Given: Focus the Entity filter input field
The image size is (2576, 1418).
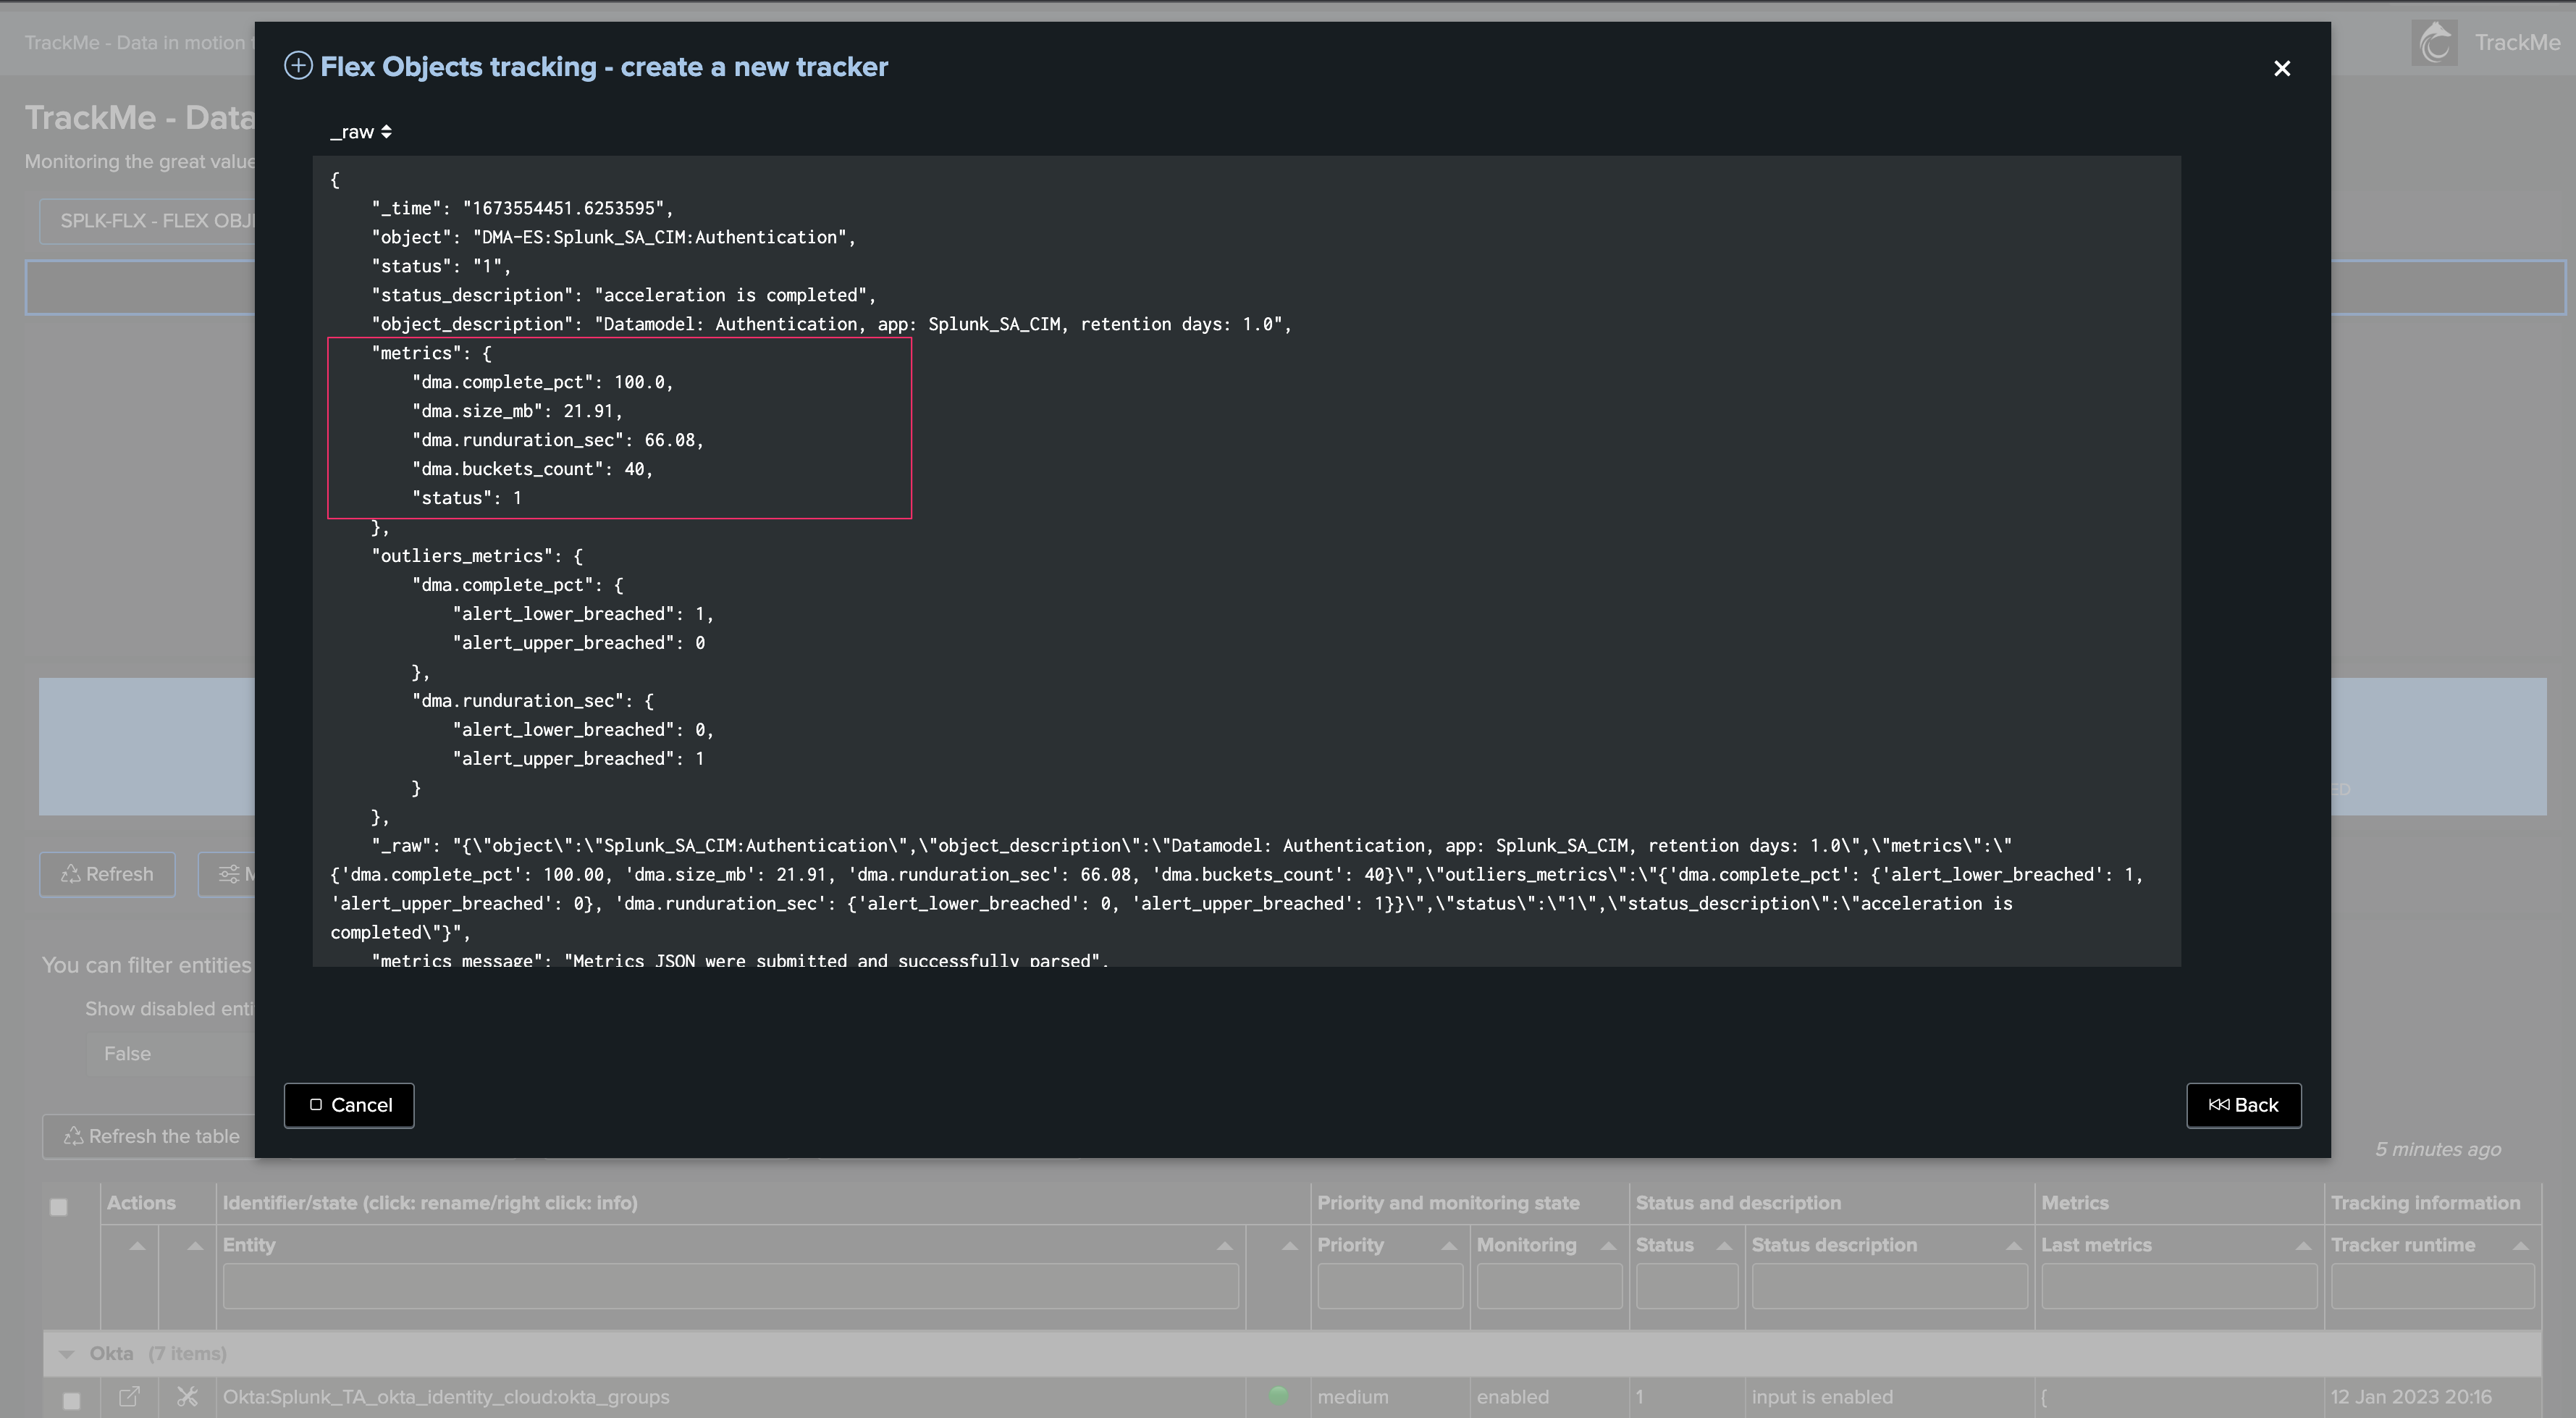Looking at the screenshot, I should point(730,1286).
